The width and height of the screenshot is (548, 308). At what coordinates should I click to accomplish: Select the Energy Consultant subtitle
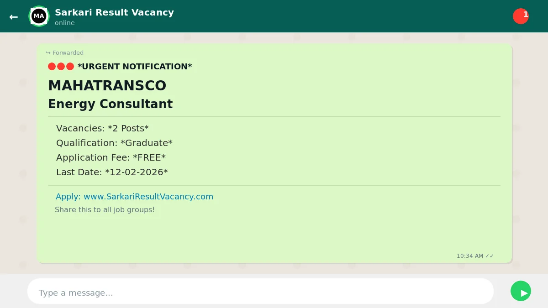[x=110, y=104]
